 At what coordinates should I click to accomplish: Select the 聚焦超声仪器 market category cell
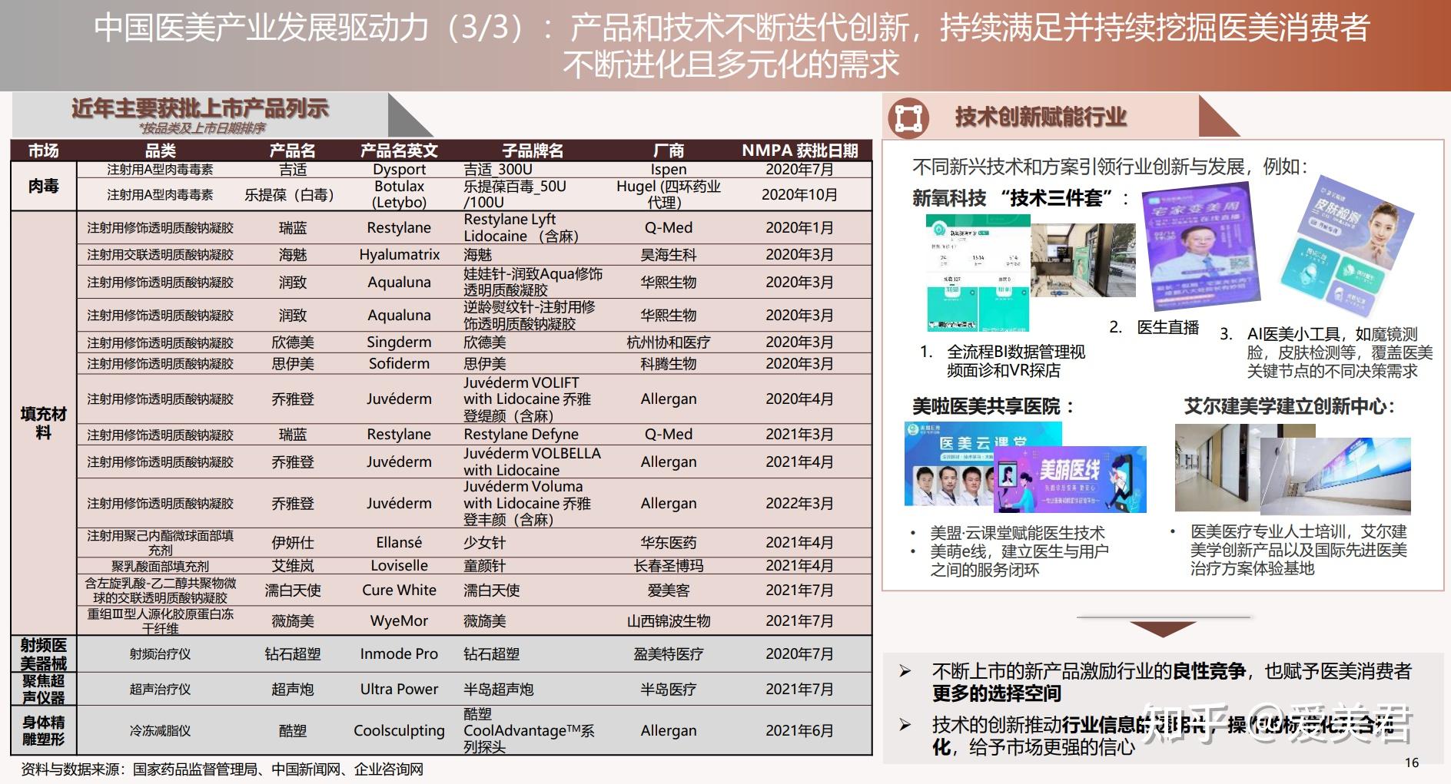pos(44,690)
